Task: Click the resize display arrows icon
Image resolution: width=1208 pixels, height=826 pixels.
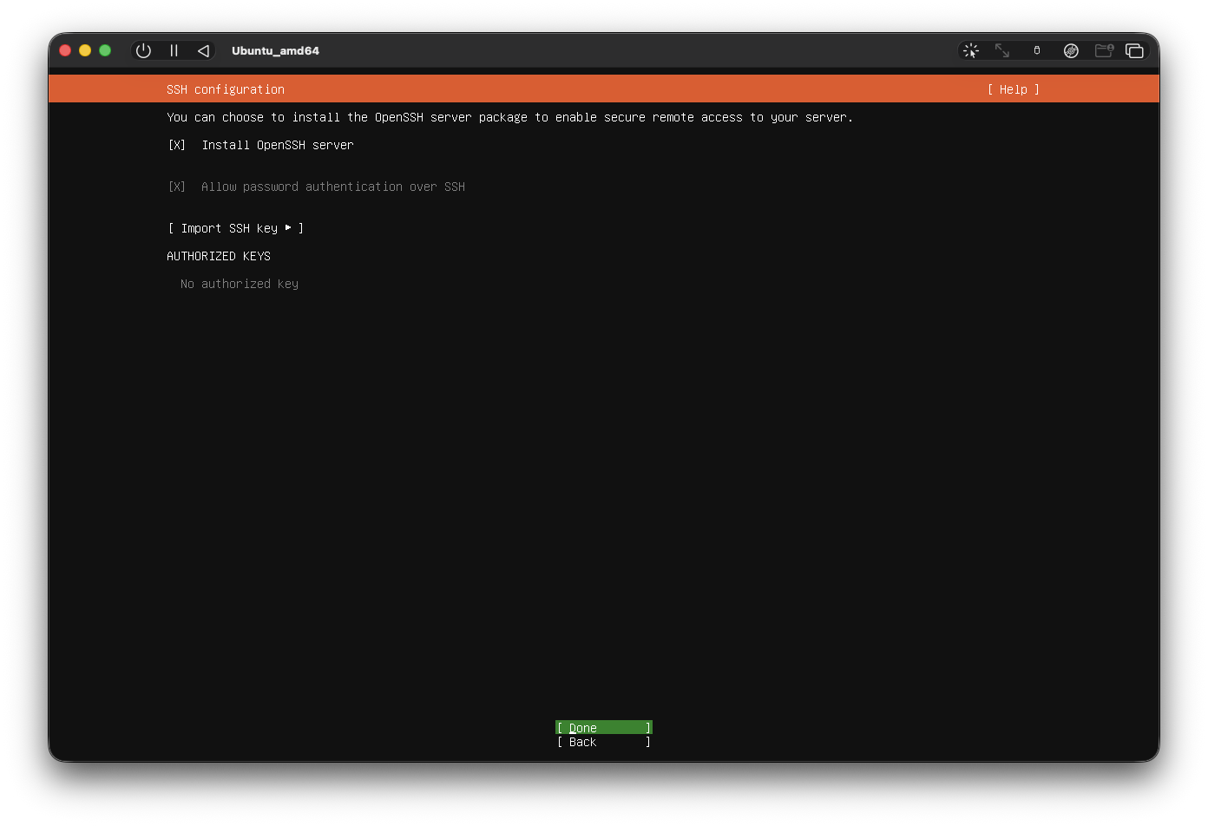Action: point(1002,51)
